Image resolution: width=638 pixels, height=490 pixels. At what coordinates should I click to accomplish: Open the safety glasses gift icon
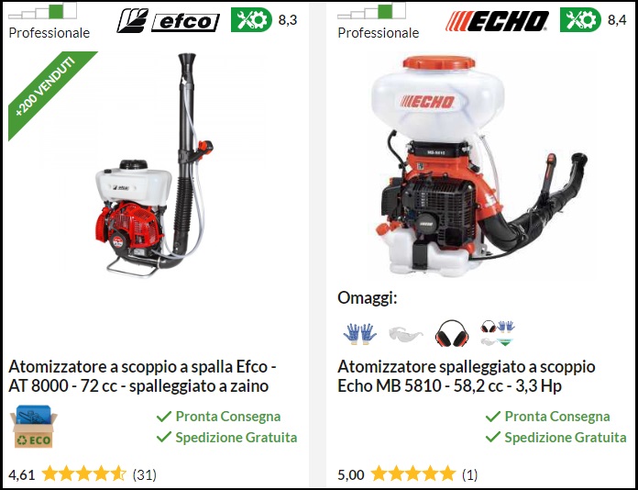406,335
